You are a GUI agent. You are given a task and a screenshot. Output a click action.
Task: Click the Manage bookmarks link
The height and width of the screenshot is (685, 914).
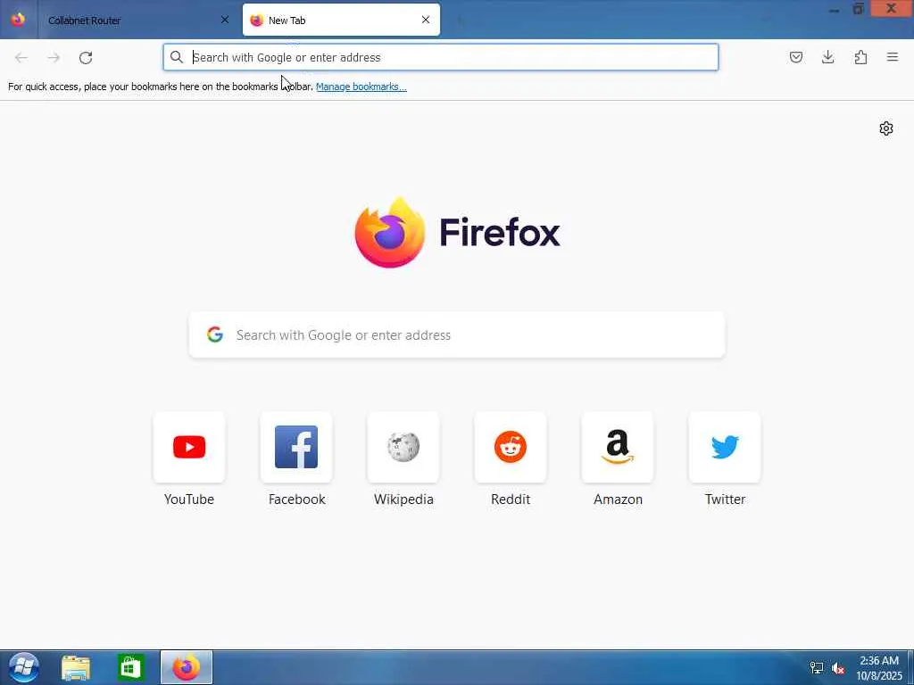click(x=361, y=87)
